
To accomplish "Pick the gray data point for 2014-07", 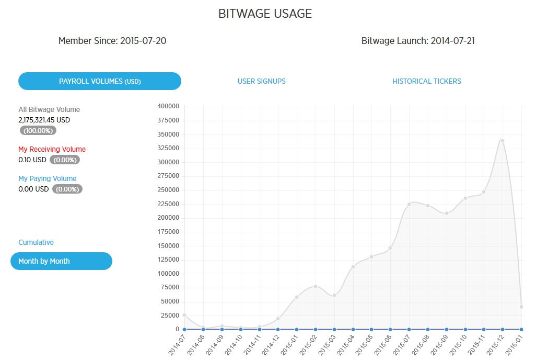I will (184, 315).
